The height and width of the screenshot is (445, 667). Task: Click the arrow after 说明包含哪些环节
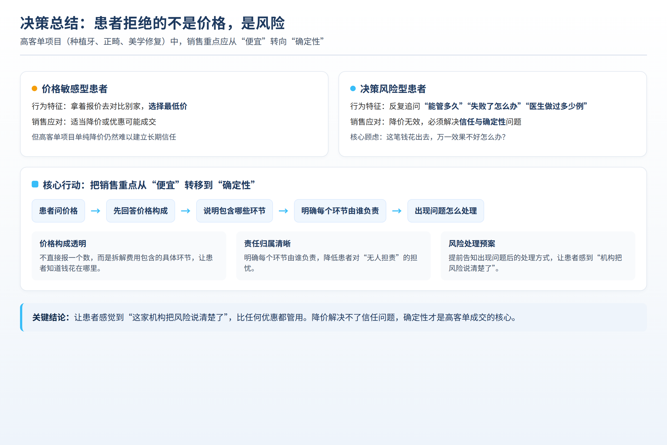[283, 211]
